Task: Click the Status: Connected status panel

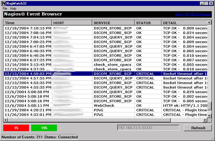Action: [61, 137]
